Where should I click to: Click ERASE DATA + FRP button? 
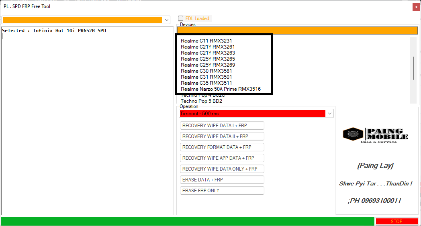point(222,179)
